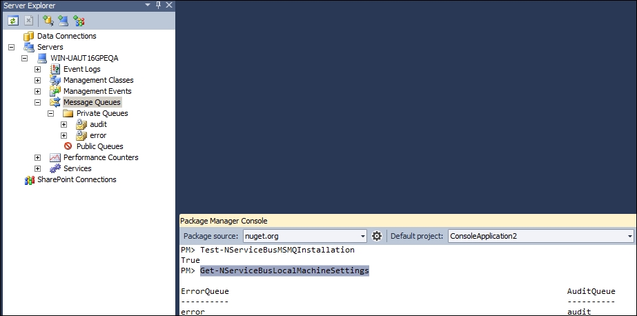Select the Private Queues label
This screenshot has height=316, width=637.
pyautogui.click(x=102, y=113)
